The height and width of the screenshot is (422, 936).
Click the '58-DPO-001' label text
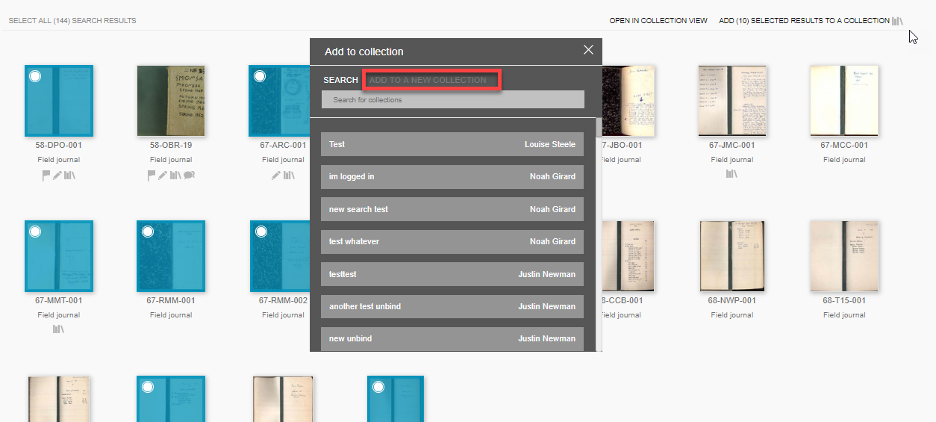tap(59, 146)
